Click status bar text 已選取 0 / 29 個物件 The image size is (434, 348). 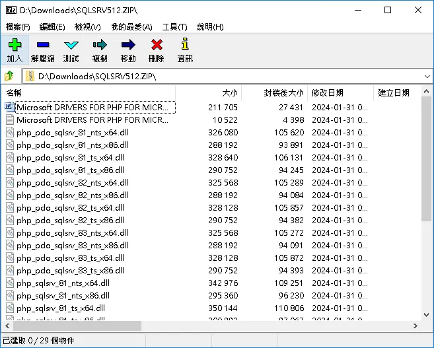coord(38,340)
